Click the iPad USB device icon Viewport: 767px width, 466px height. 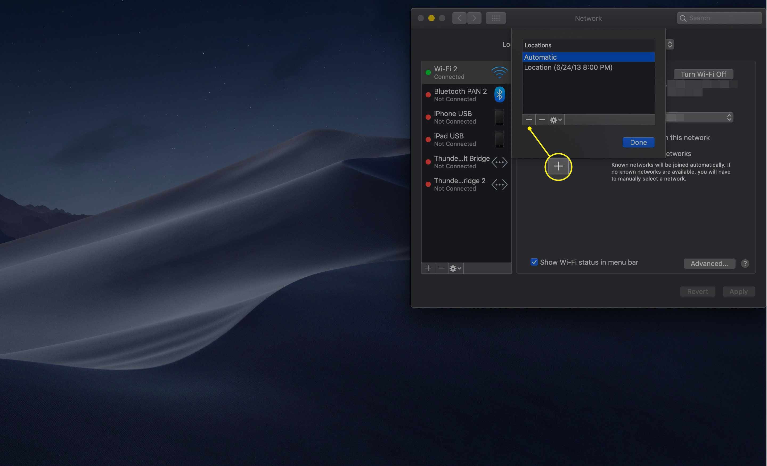coord(499,139)
